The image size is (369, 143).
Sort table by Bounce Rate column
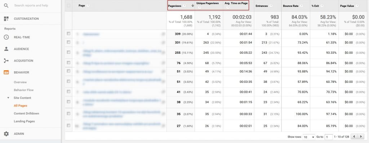pos(291,6)
